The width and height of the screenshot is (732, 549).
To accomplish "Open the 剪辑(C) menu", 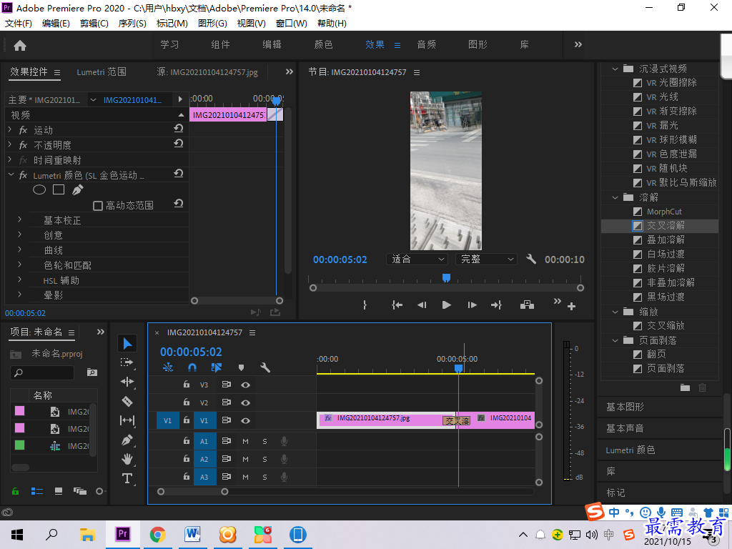I will click(94, 24).
